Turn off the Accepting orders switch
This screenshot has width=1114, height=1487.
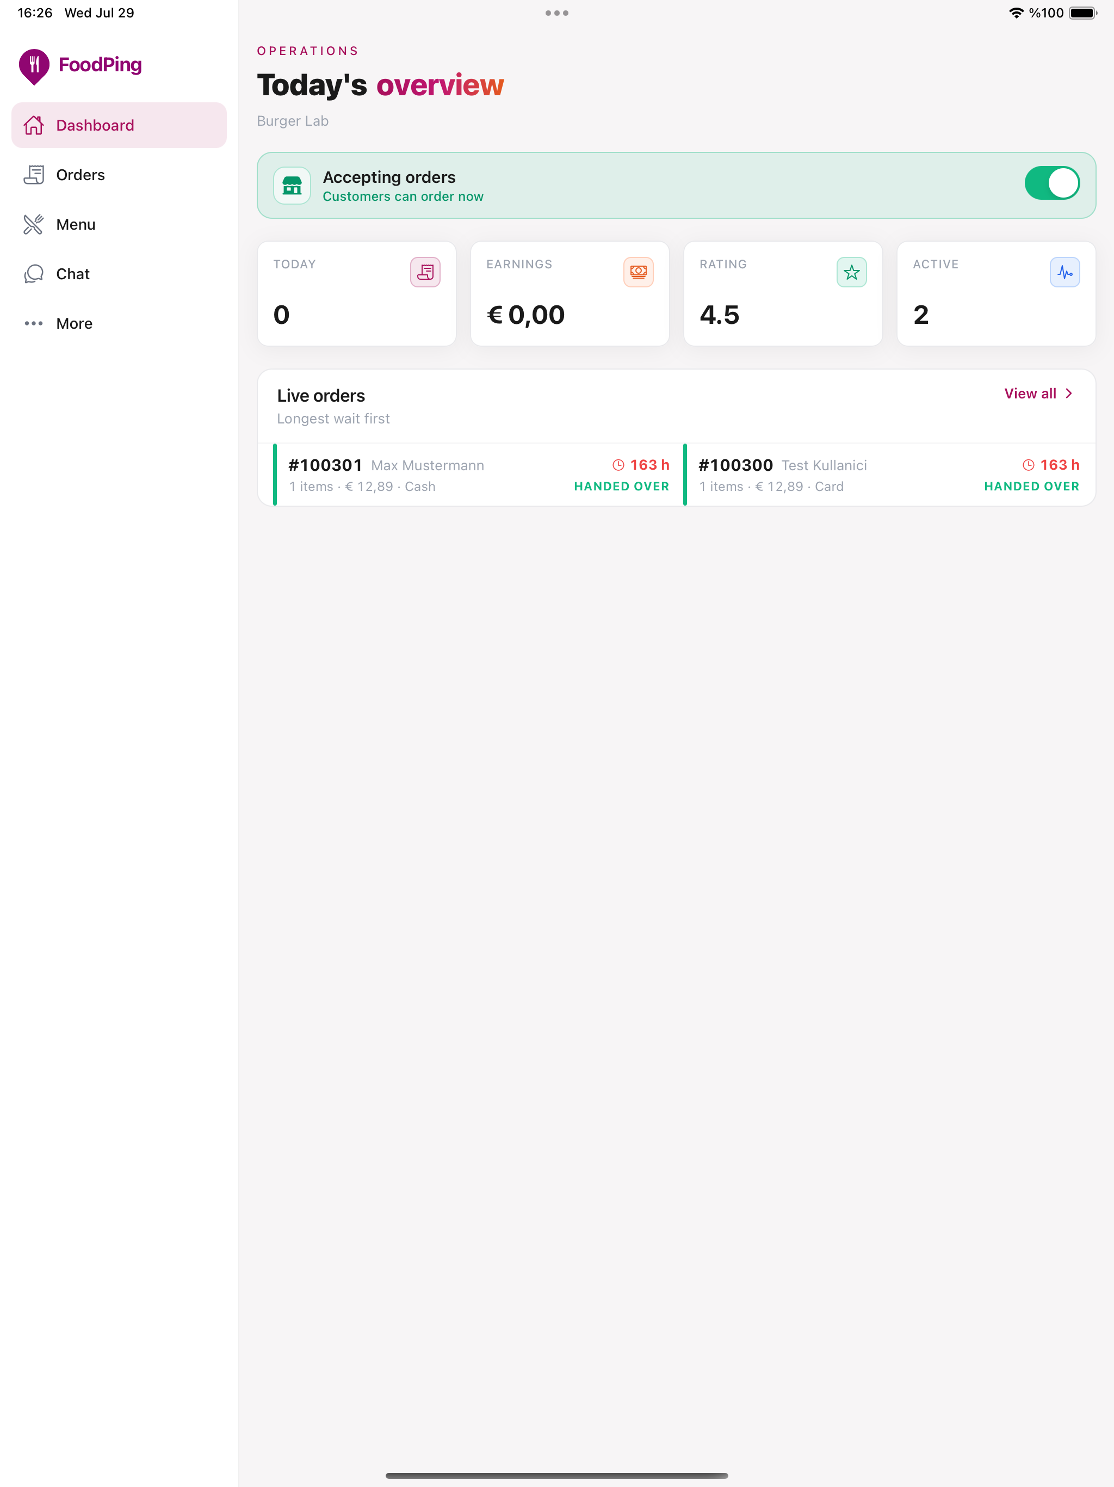(x=1052, y=183)
